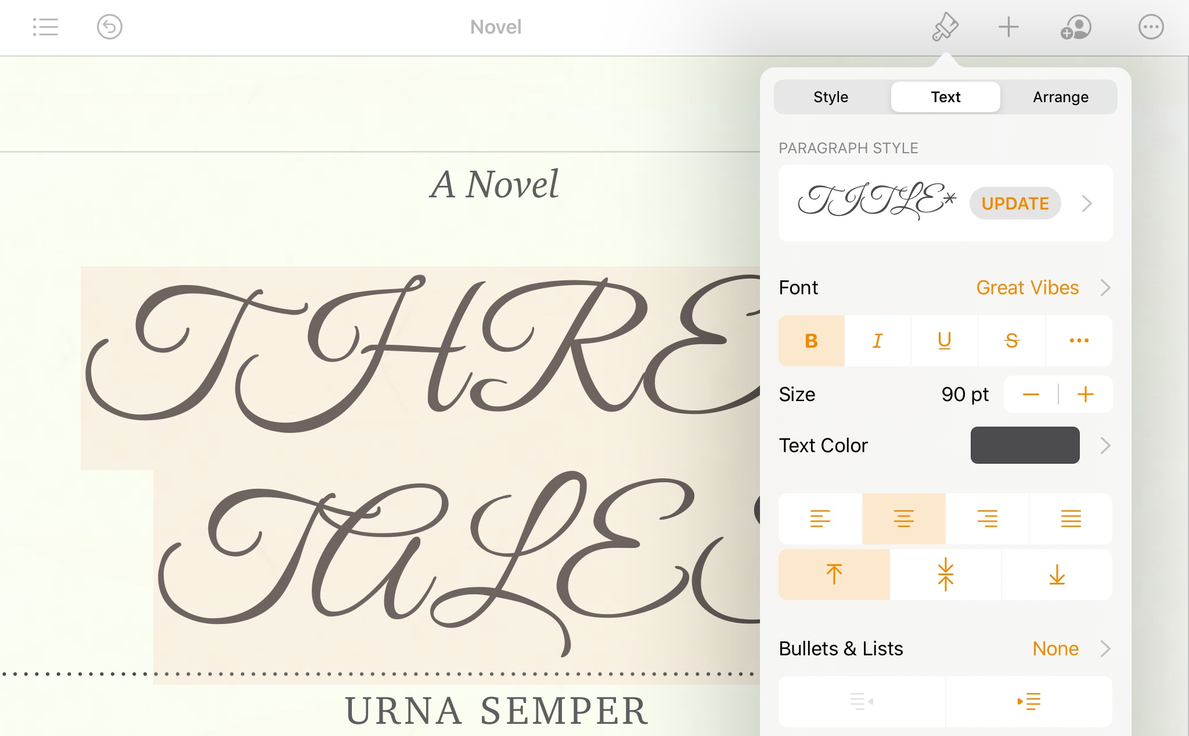
Task: Click the more text options ellipsis icon
Action: 1079,340
